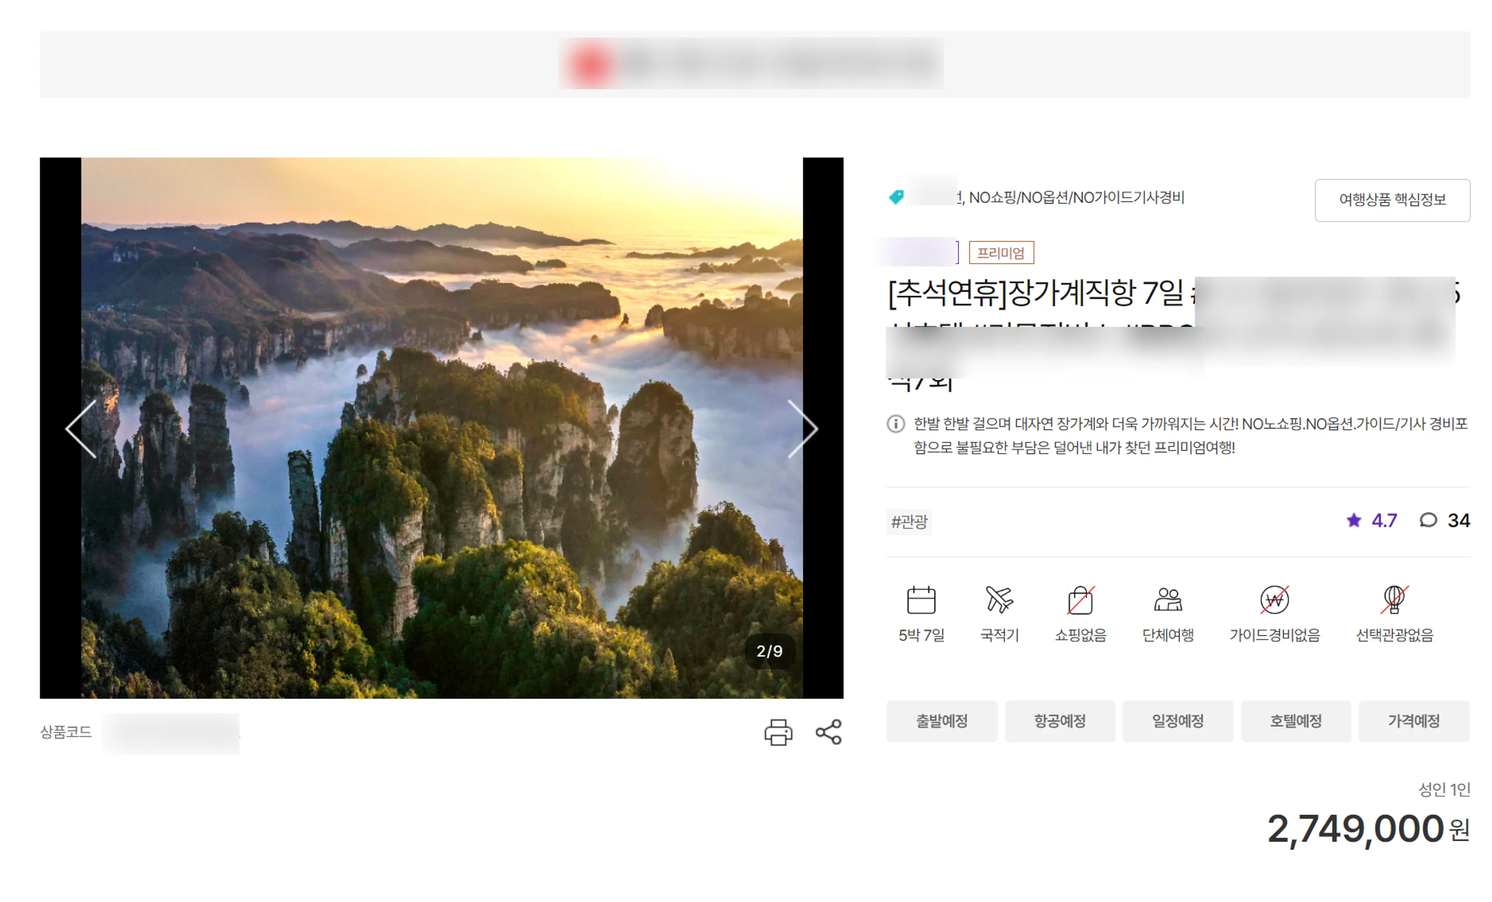The image size is (1492, 902).
Task: Click the 선택관광없음 balloon icon
Action: click(1394, 600)
